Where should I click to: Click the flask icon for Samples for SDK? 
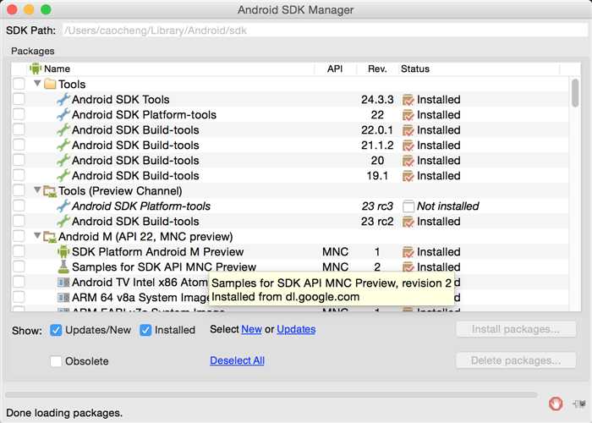coord(63,267)
